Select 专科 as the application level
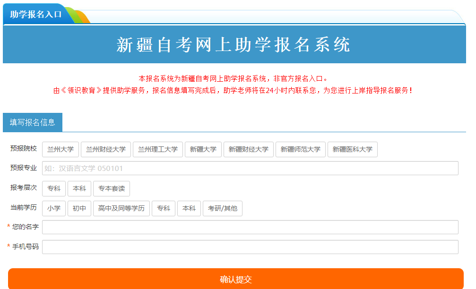This screenshot has width=476, height=289. click(53, 188)
